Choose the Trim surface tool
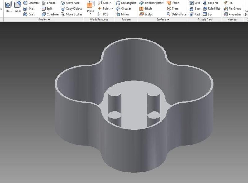This screenshot has width=248, height=183. point(172,9)
